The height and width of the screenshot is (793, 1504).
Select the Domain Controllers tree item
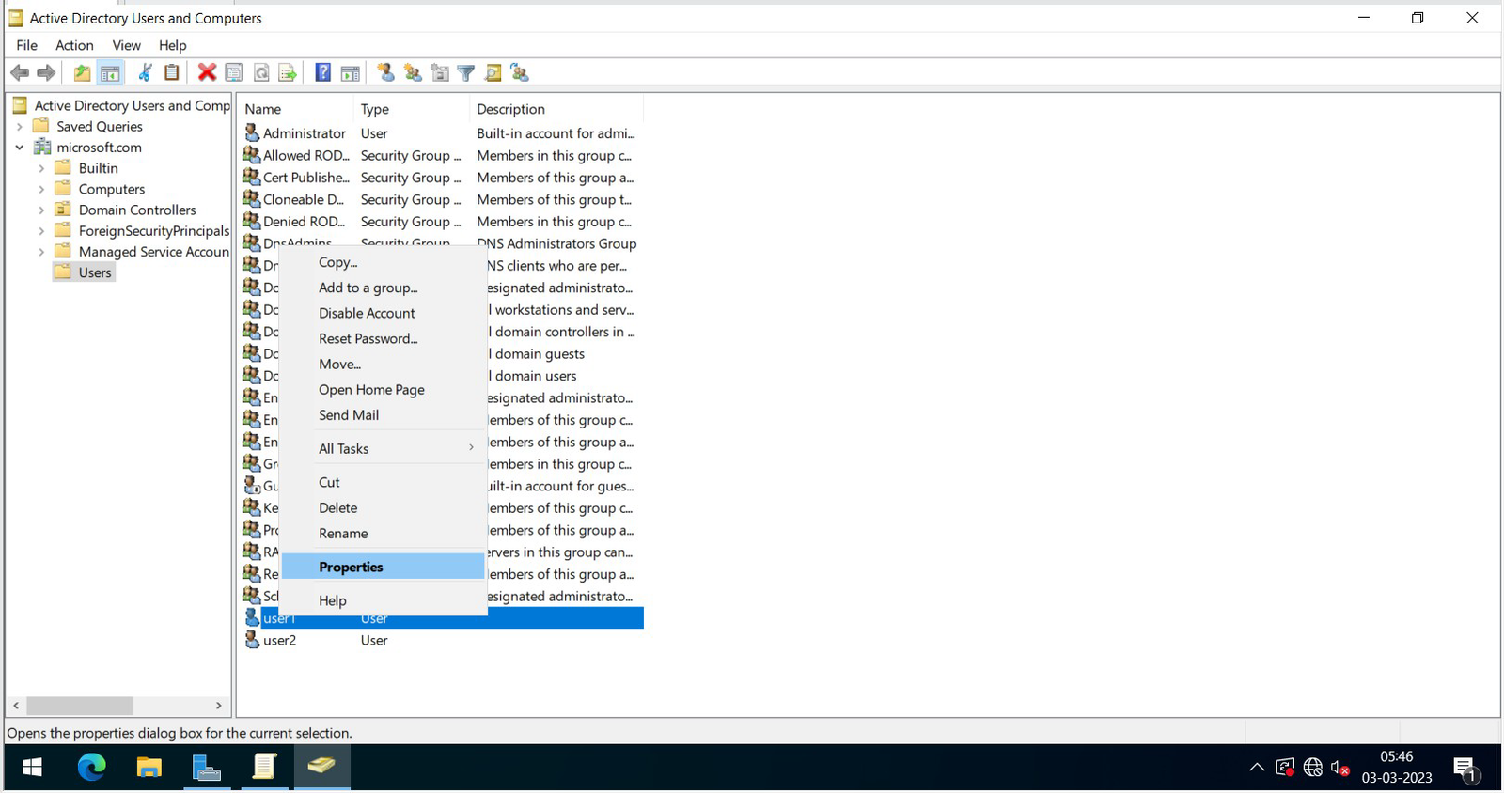[137, 210]
